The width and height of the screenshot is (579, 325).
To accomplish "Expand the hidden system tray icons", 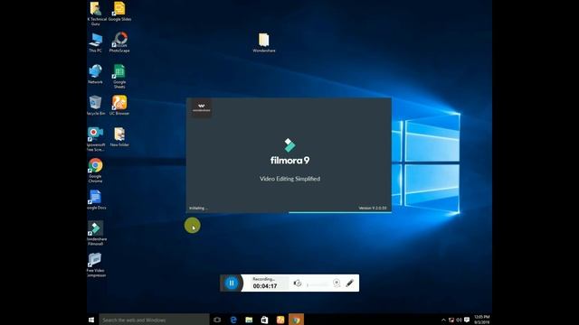I will click(x=443, y=320).
